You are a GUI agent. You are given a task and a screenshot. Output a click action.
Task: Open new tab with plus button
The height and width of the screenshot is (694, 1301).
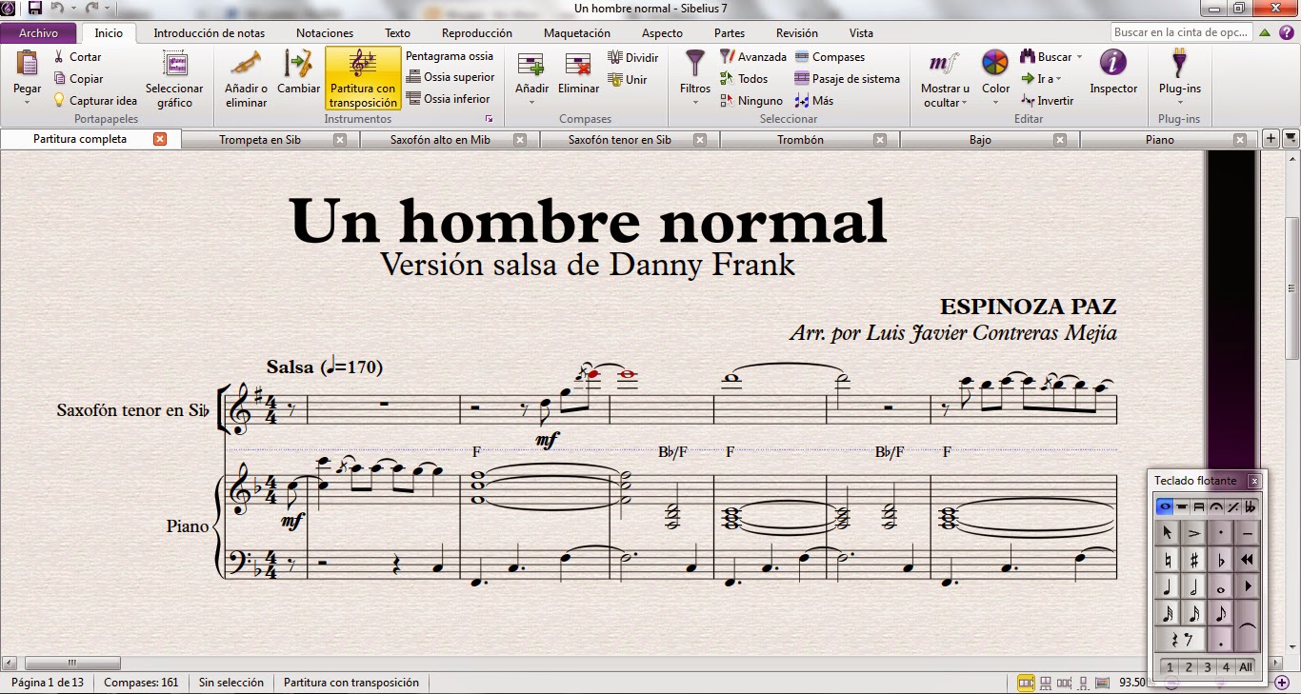1271,139
